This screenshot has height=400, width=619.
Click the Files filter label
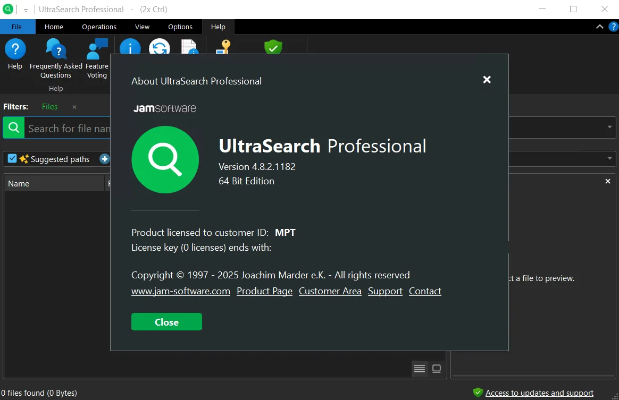50,107
